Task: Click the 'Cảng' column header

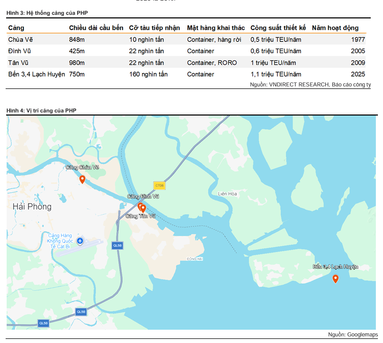Action: tap(16, 28)
